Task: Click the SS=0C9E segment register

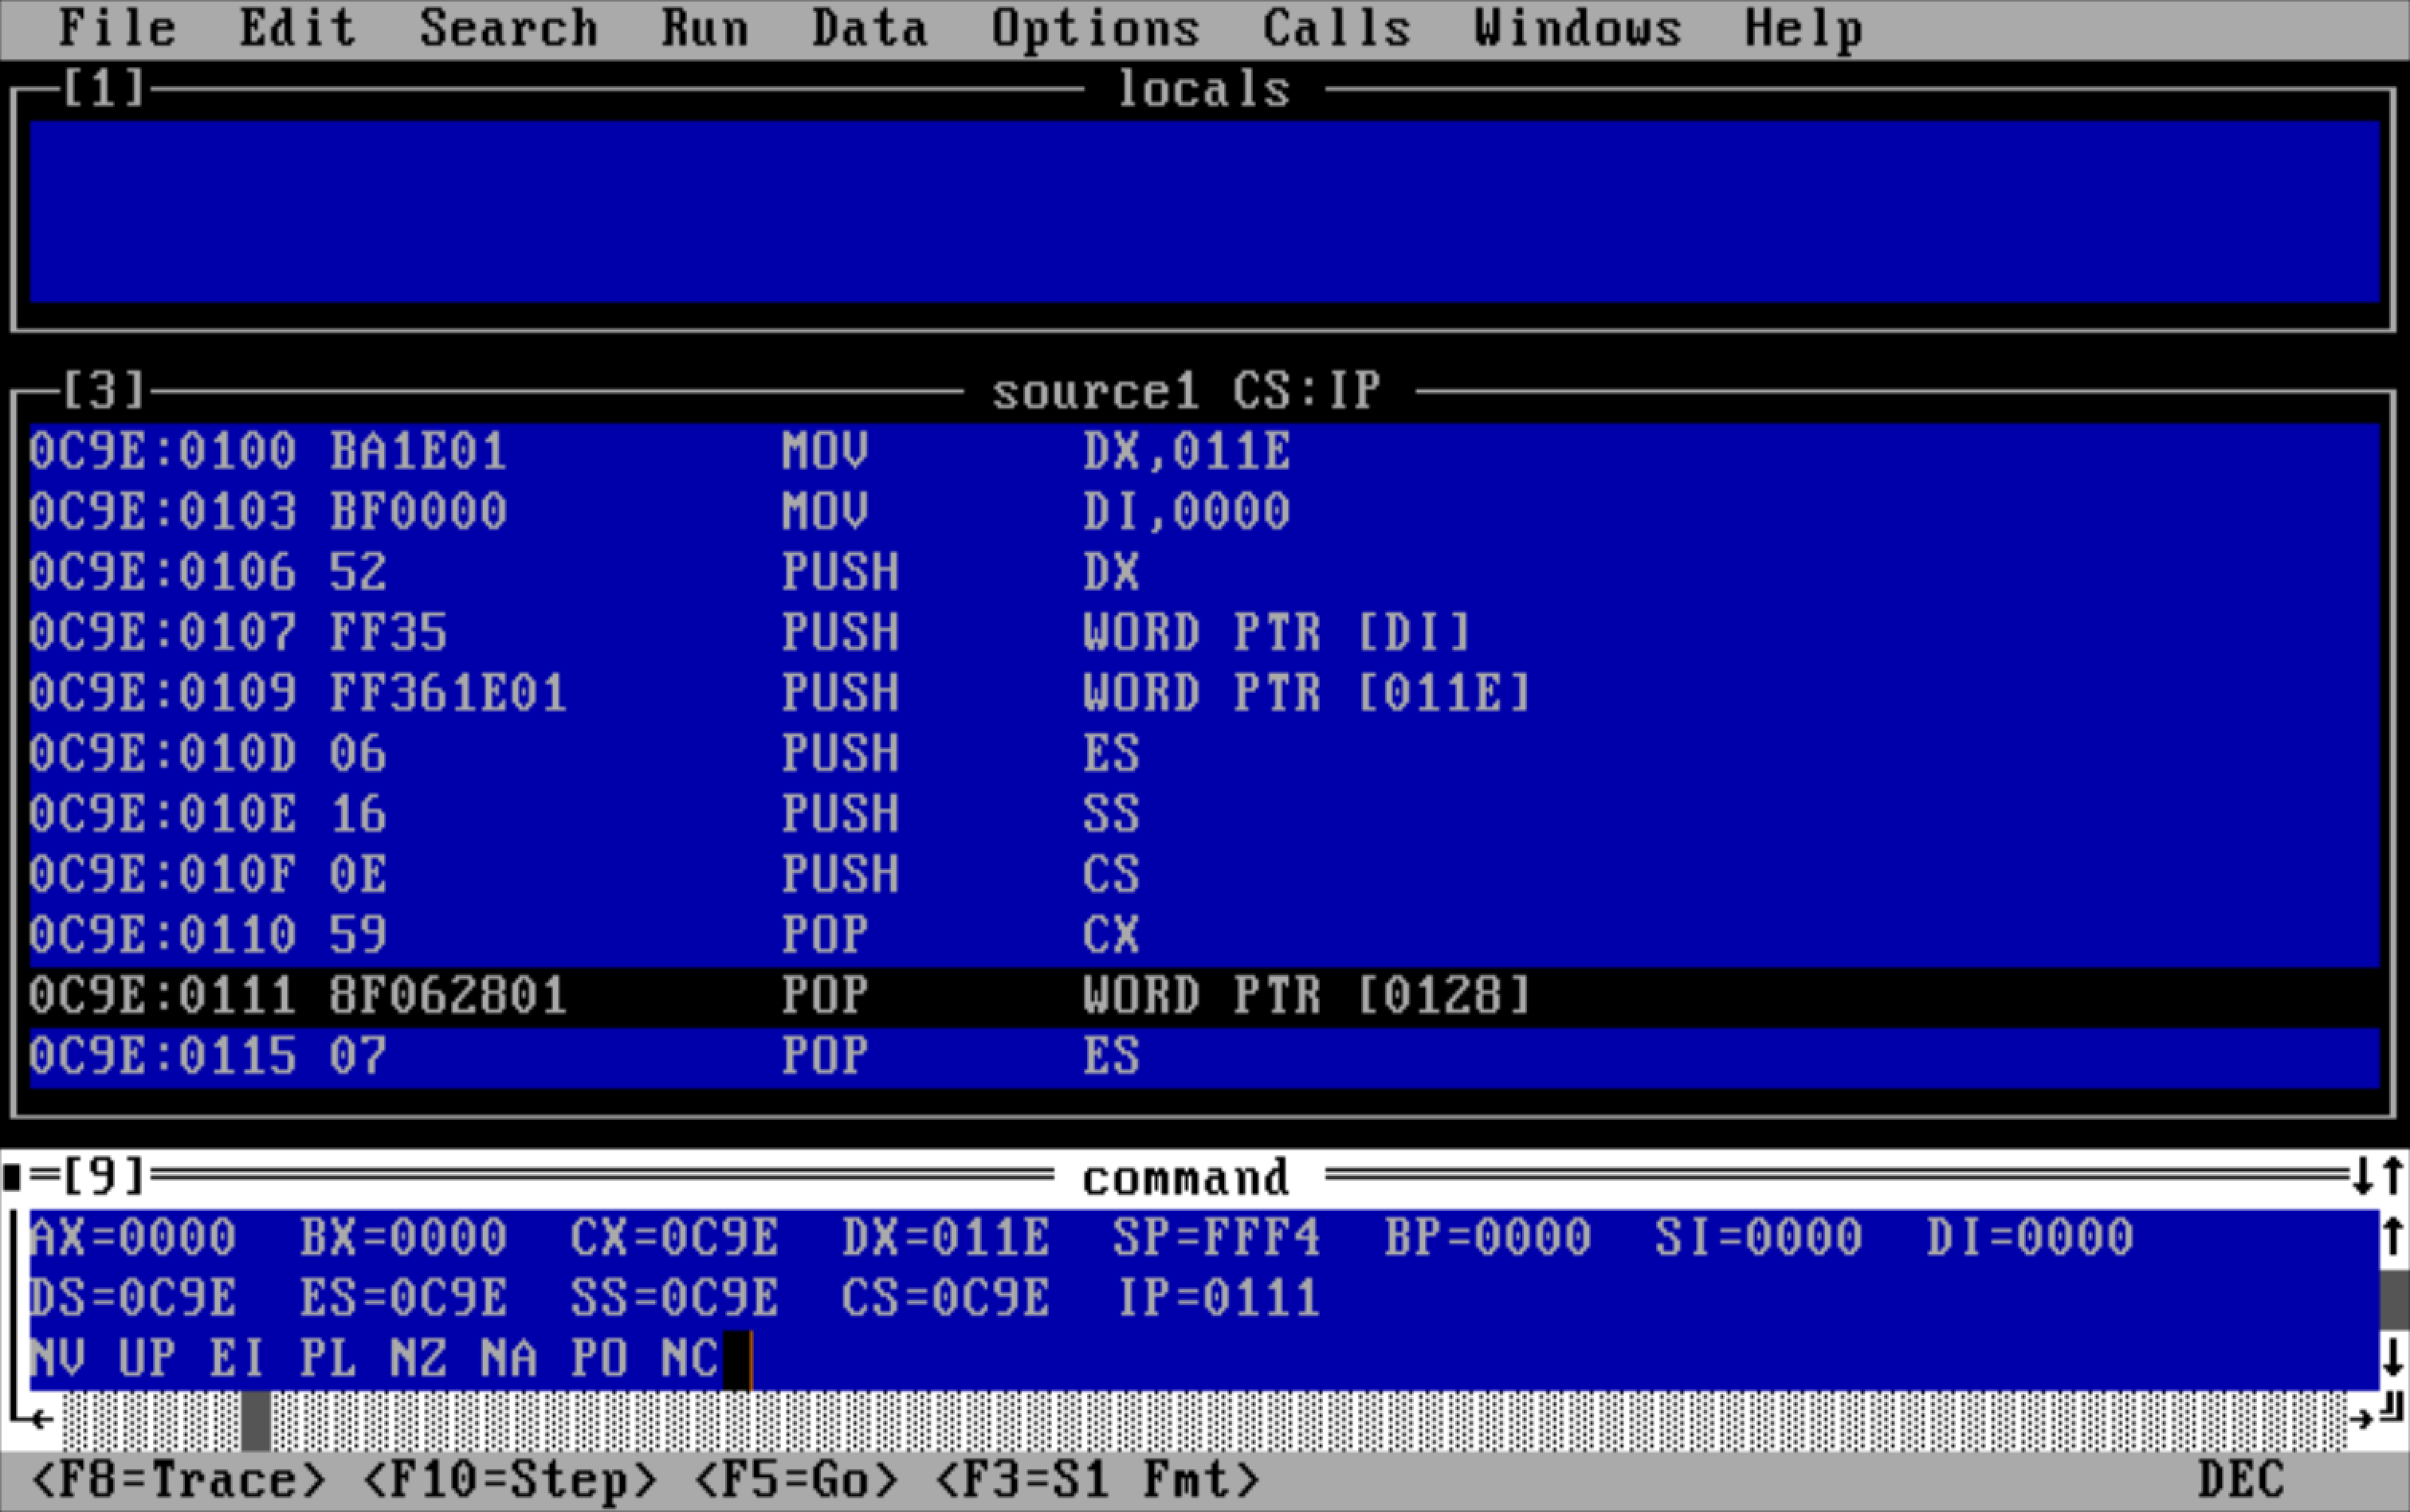Action: point(675,1298)
